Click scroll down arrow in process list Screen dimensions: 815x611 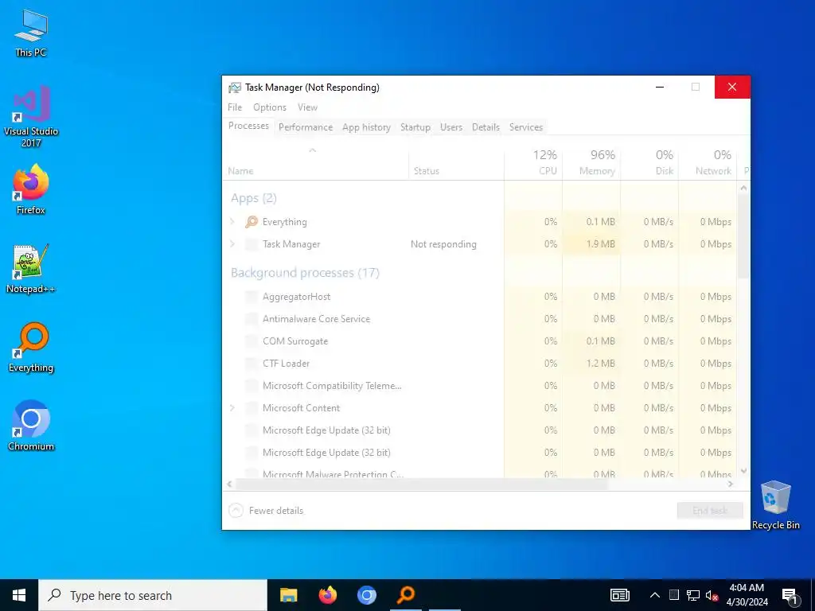(x=744, y=471)
